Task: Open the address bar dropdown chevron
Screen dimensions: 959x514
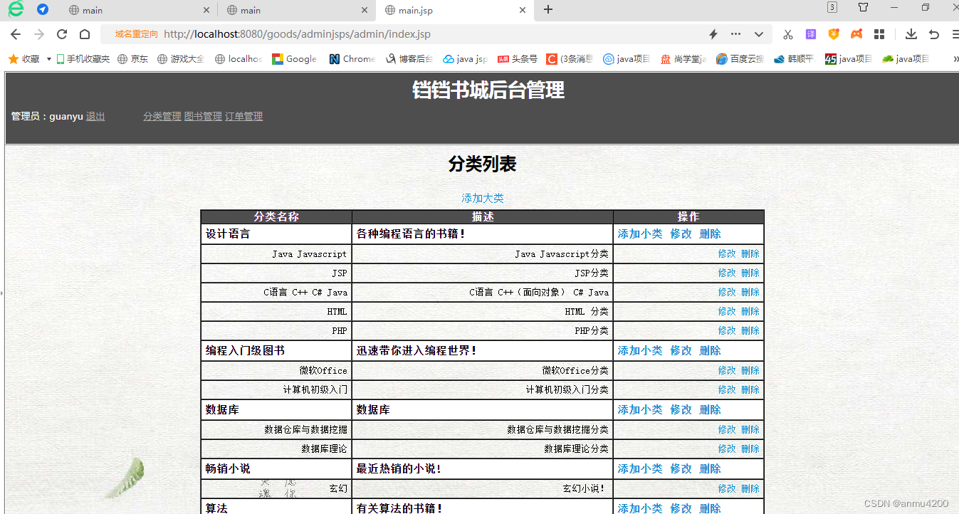Action: [759, 33]
